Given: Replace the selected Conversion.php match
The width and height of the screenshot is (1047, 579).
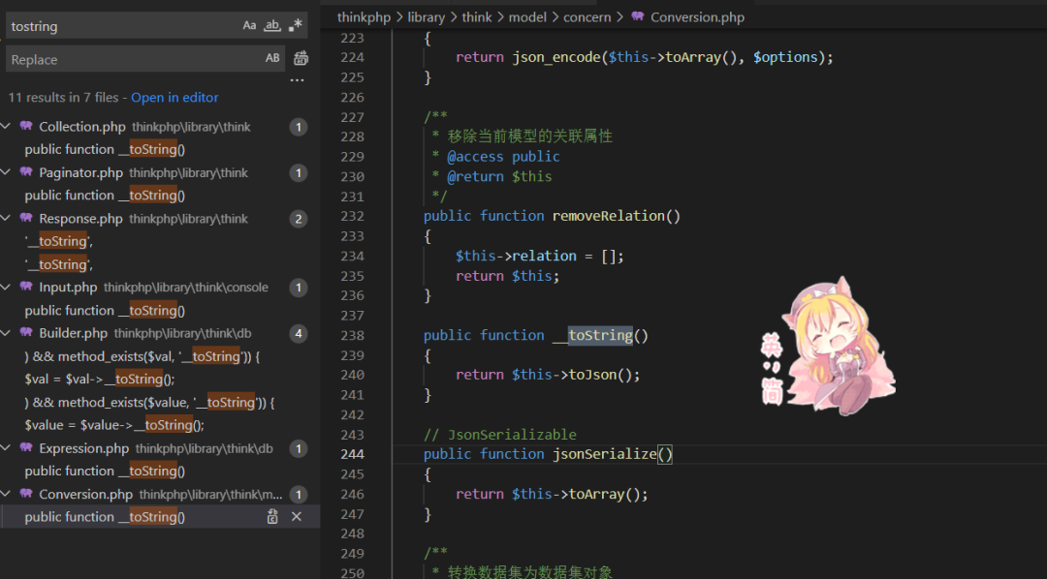Looking at the screenshot, I should coord(272,516).
